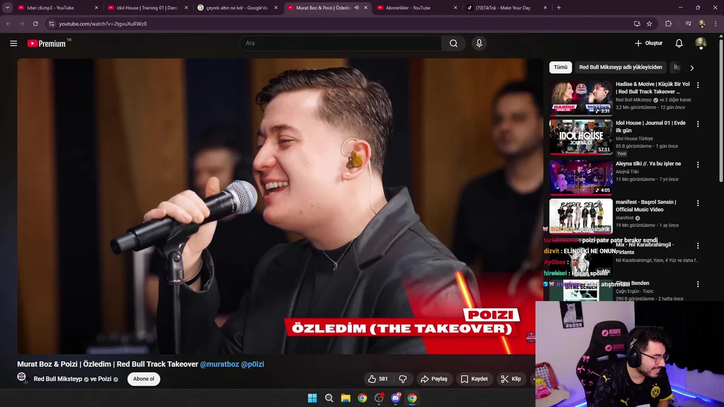The height and width of the screenshot is (407, 724).
Task: Dislike the video with thumbs down
Action: coord(403,379)
